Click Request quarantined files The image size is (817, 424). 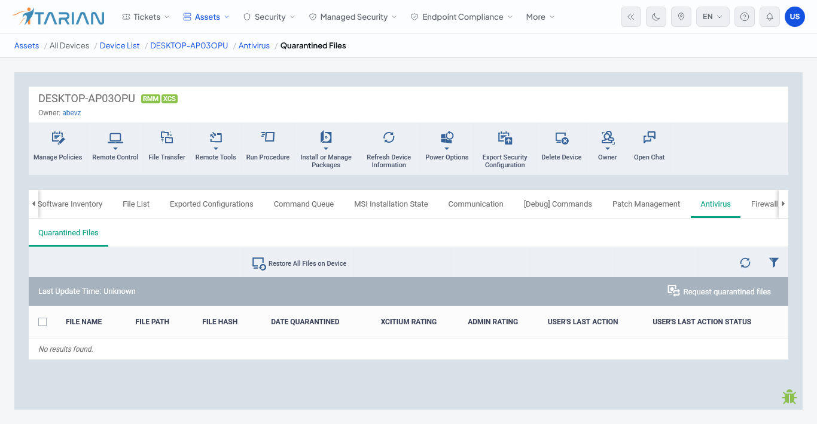tap(720, 291)
